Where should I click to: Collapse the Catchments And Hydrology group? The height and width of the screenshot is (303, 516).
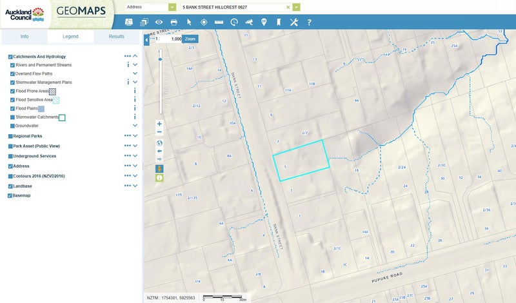(135, 57)
